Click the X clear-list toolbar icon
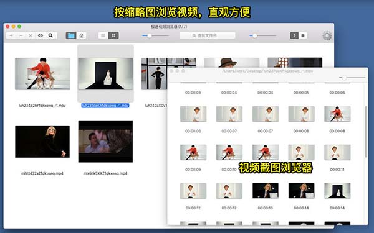 pos(31,35)
